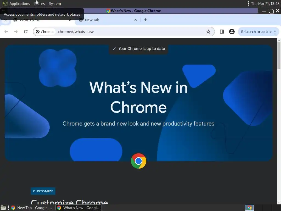Bookmark this page with the star icon

(x=208, y=32)
